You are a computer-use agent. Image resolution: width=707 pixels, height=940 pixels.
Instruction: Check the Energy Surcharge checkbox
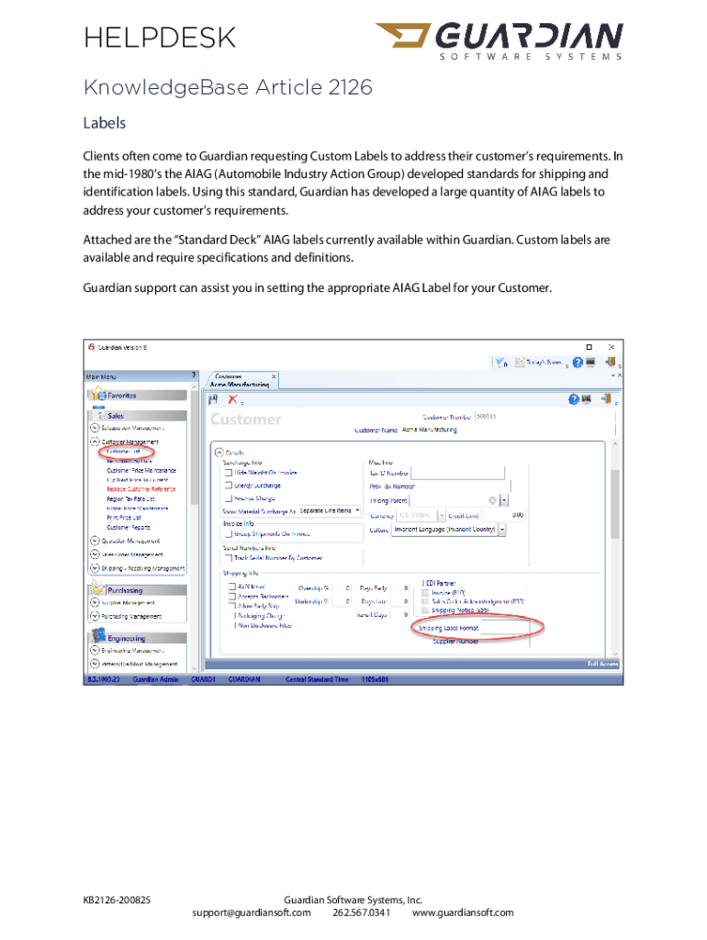229,485
